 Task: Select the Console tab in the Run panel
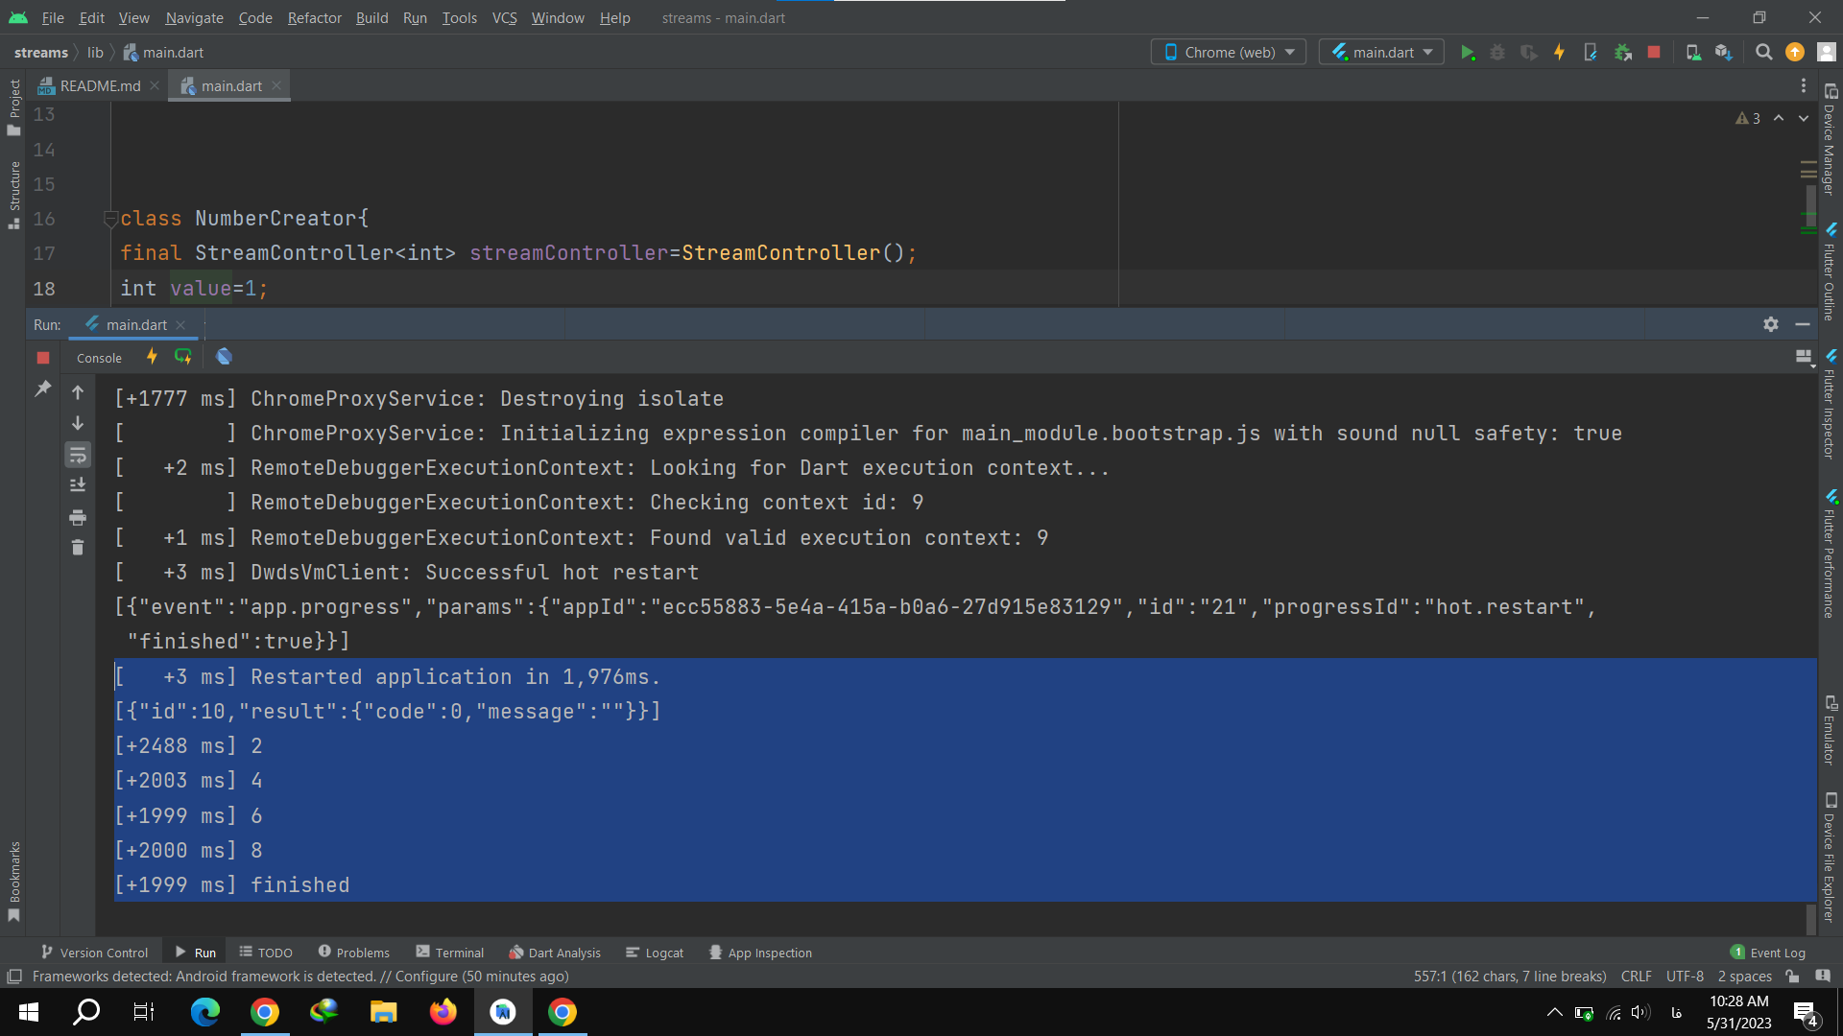(99, 358)
